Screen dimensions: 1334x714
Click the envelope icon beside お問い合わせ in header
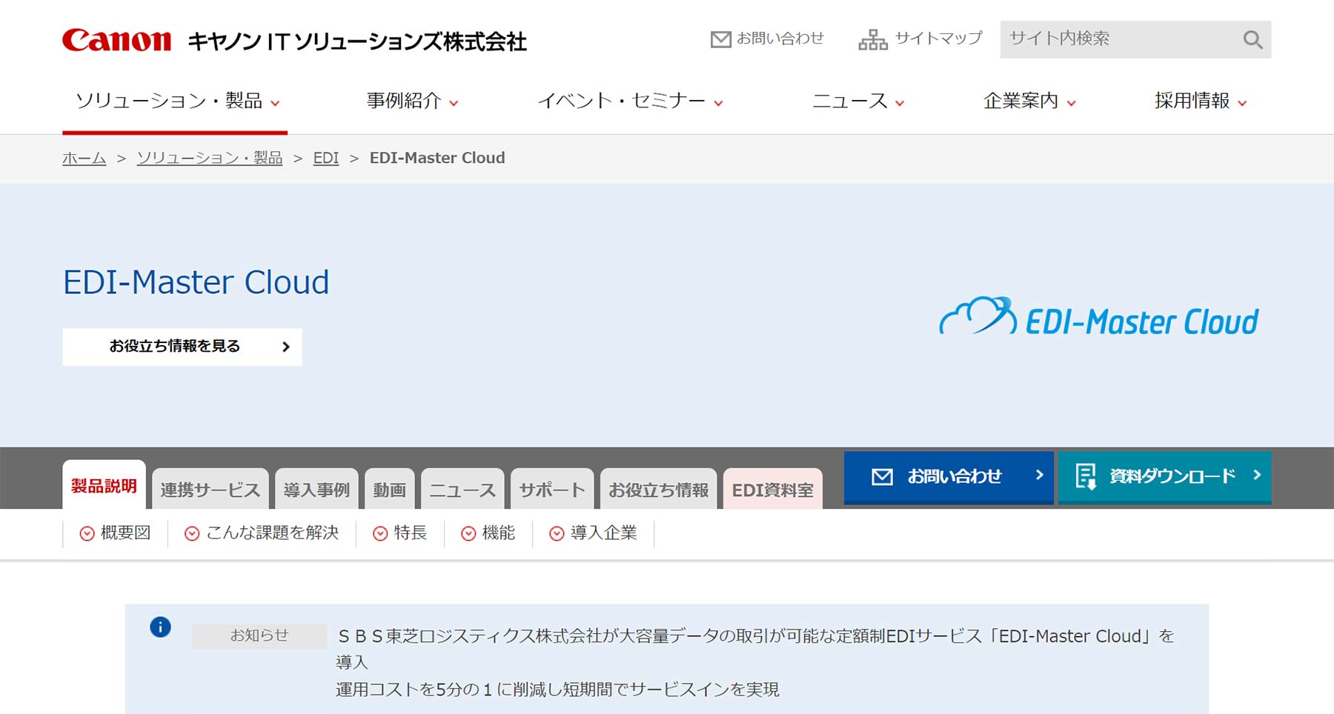coord(720,39)
